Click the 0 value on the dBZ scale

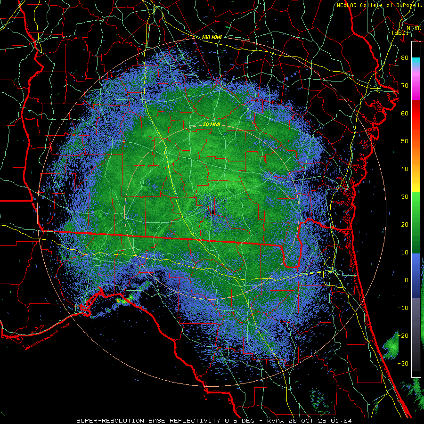pos(407,280)
